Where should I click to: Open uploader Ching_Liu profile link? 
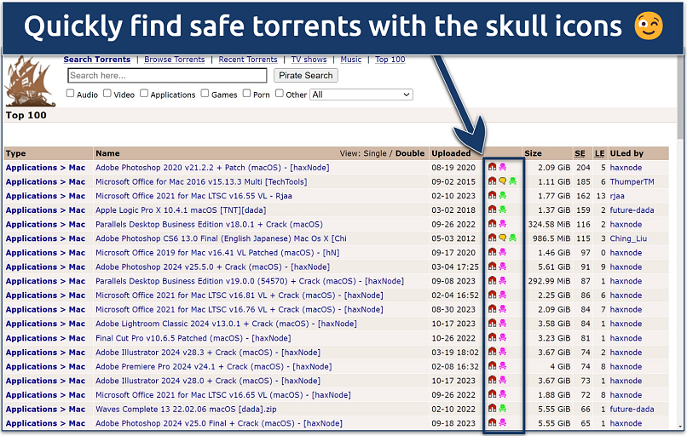point(628,238)
